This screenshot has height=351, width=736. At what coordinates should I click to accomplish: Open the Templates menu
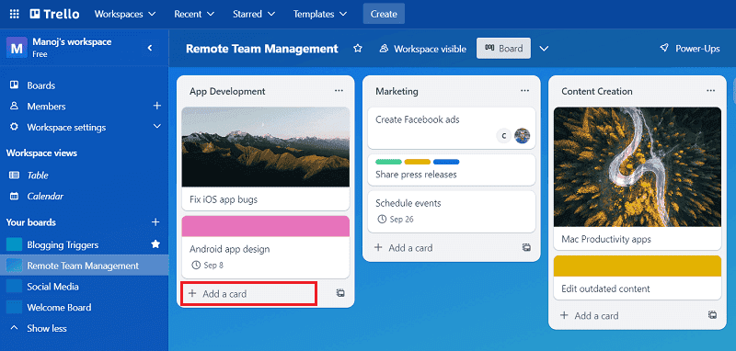(x=320, y=14)
